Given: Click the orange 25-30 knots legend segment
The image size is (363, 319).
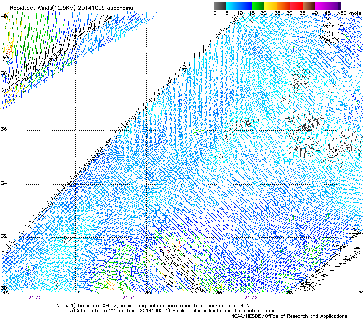Looking at the screenshot, I should [x=284, y=6].
